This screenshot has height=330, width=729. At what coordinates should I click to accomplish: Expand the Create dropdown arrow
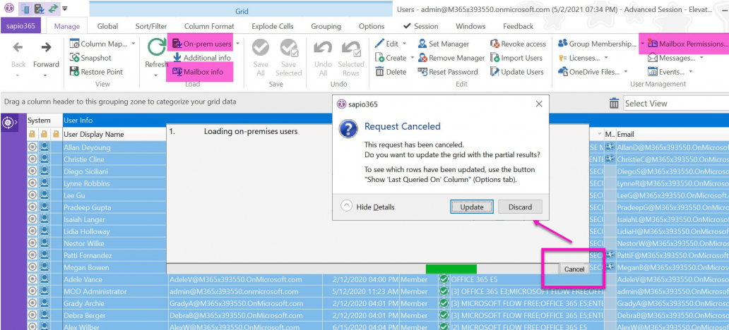(411, 58)
